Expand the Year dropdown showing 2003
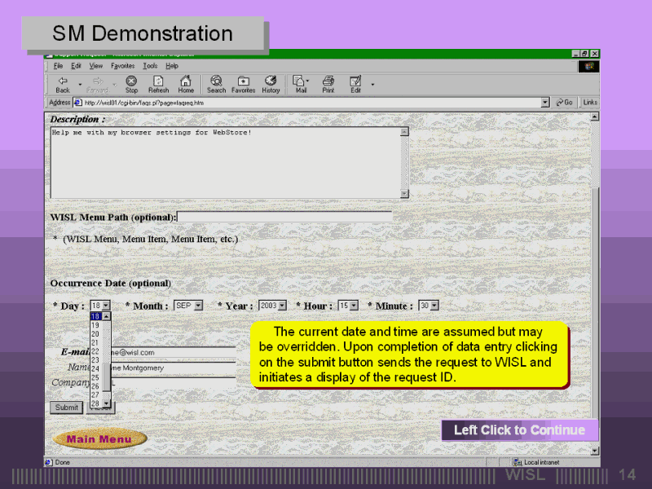652x489 pixels. tap(282, 306)
